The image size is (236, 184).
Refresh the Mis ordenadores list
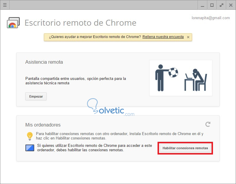pos(208,124)
